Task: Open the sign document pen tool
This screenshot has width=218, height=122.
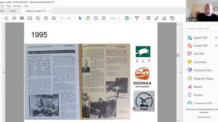Action: click(x=164, y=18)
